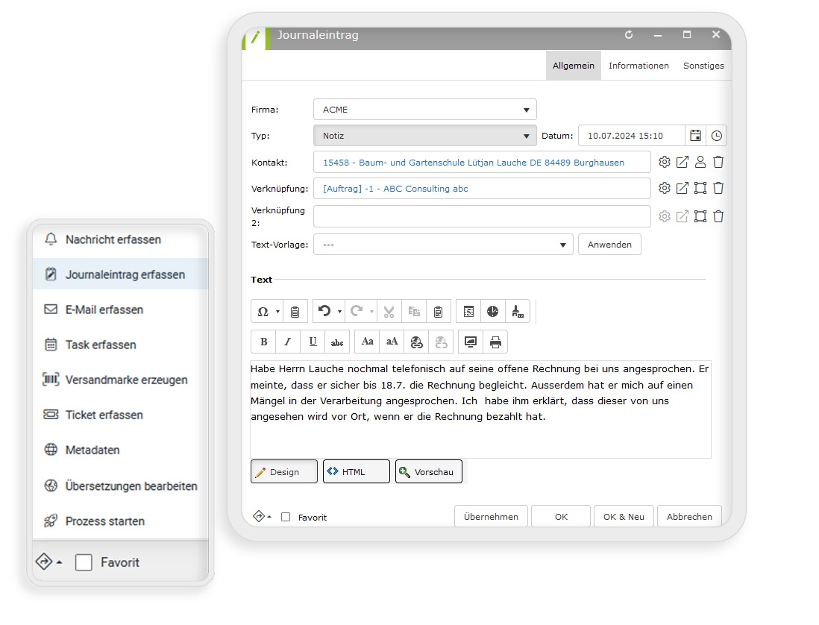Viewport: 819px width, 625px height.
Task: Open the Firma dropdown showing ACME
Action: tap(425, 110)
